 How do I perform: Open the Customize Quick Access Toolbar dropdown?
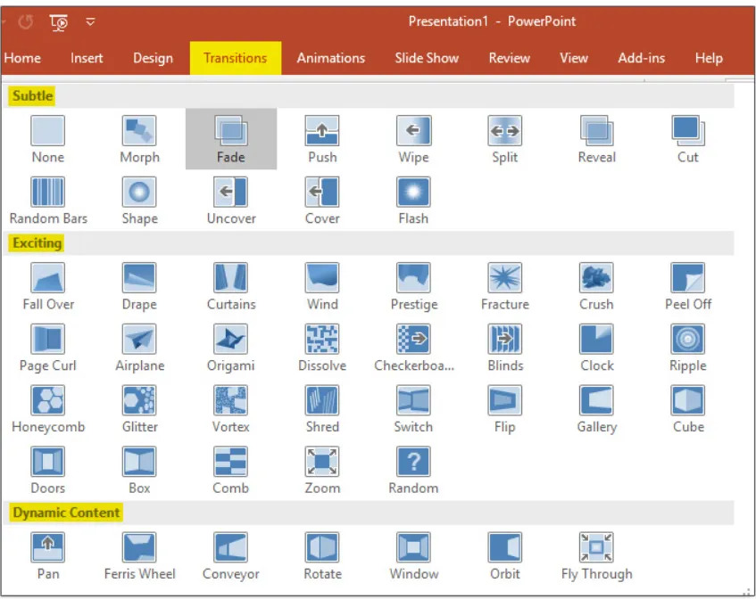click(91, 21)
